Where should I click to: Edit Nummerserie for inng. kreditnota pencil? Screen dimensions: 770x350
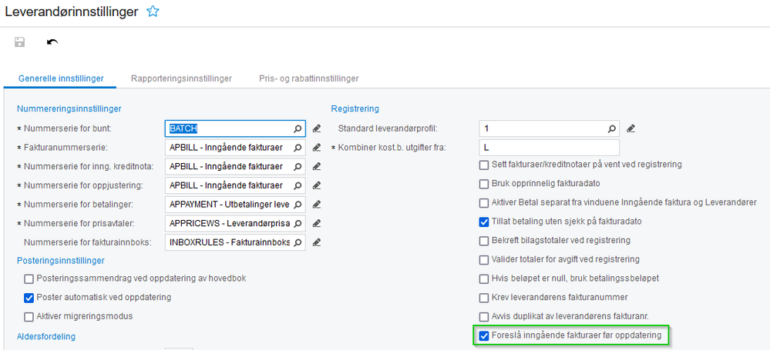(x=317, y=167)
